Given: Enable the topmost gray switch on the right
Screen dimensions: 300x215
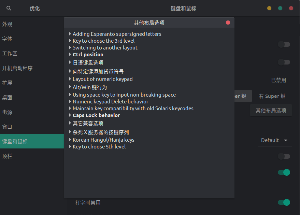Looking at the screenshot, I should pos(284,44).
